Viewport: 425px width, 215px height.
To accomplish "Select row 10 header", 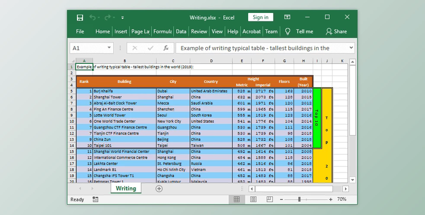I will pos(72,121).
